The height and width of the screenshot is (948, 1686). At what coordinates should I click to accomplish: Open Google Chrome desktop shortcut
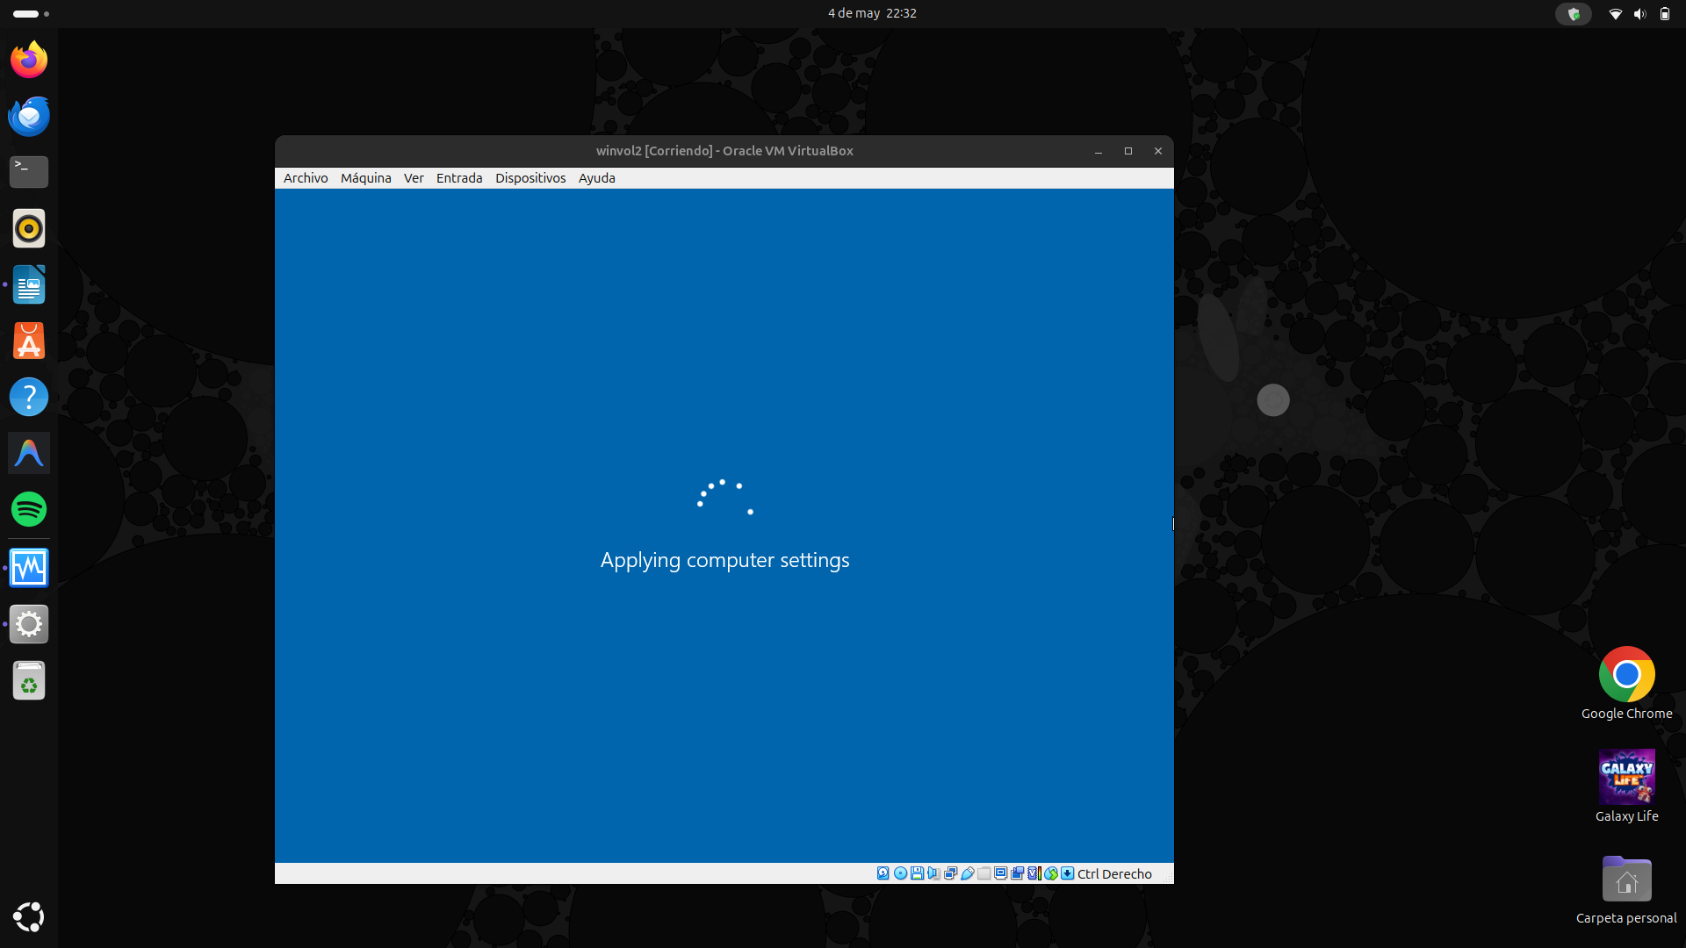[1626, 684]
